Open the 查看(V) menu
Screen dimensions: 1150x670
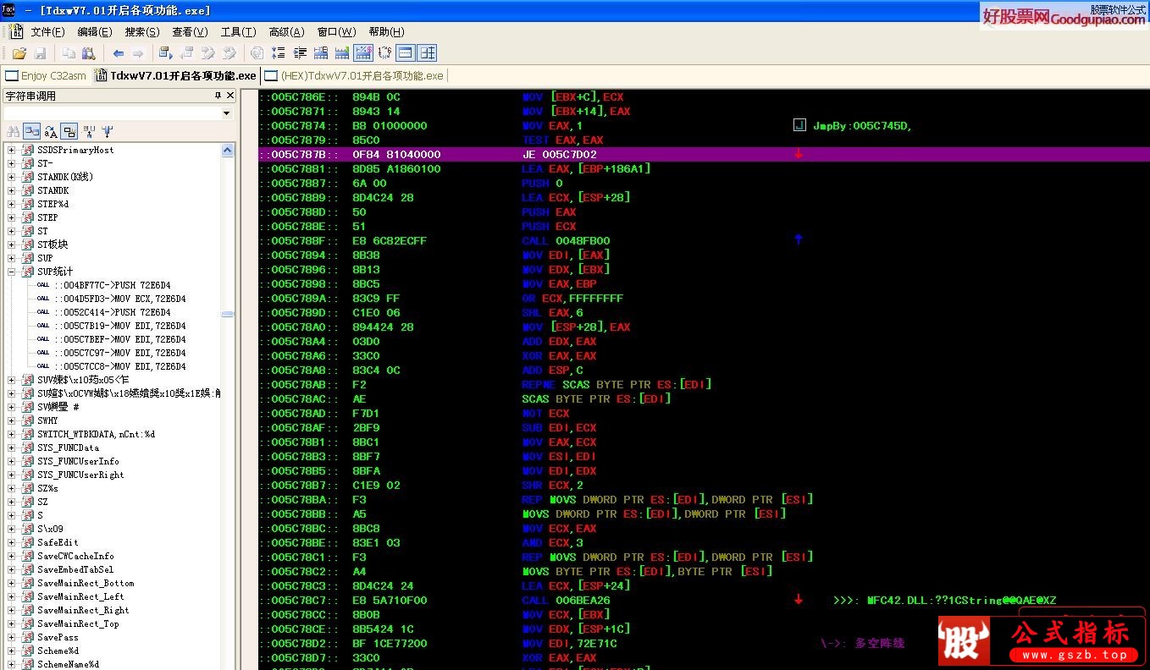190,31
